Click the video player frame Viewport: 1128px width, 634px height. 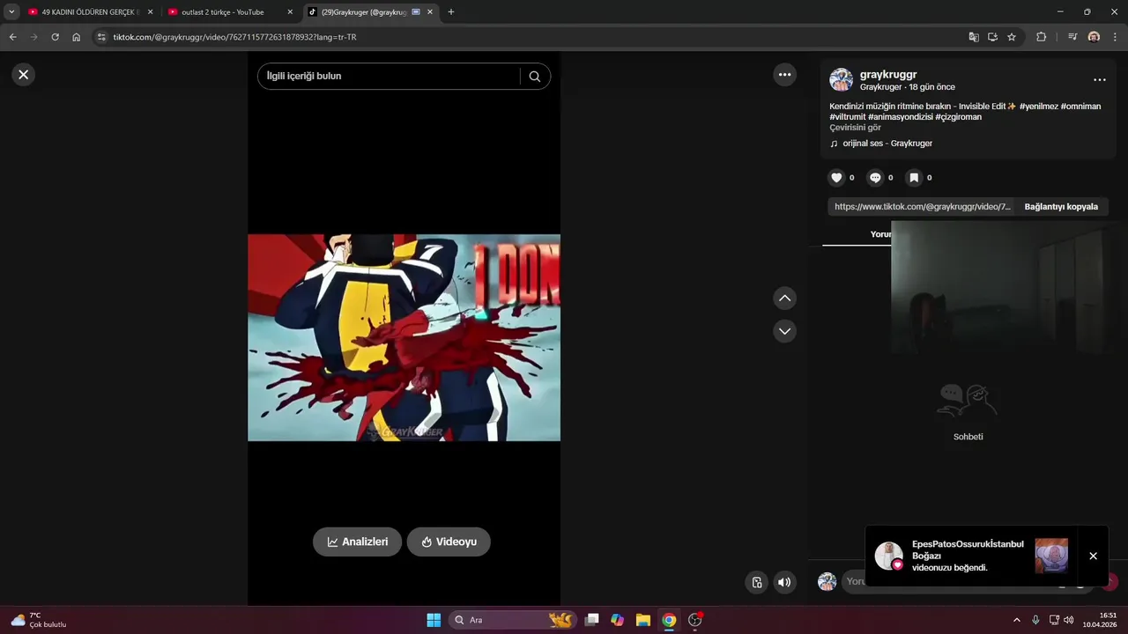[x=404, y=337]
